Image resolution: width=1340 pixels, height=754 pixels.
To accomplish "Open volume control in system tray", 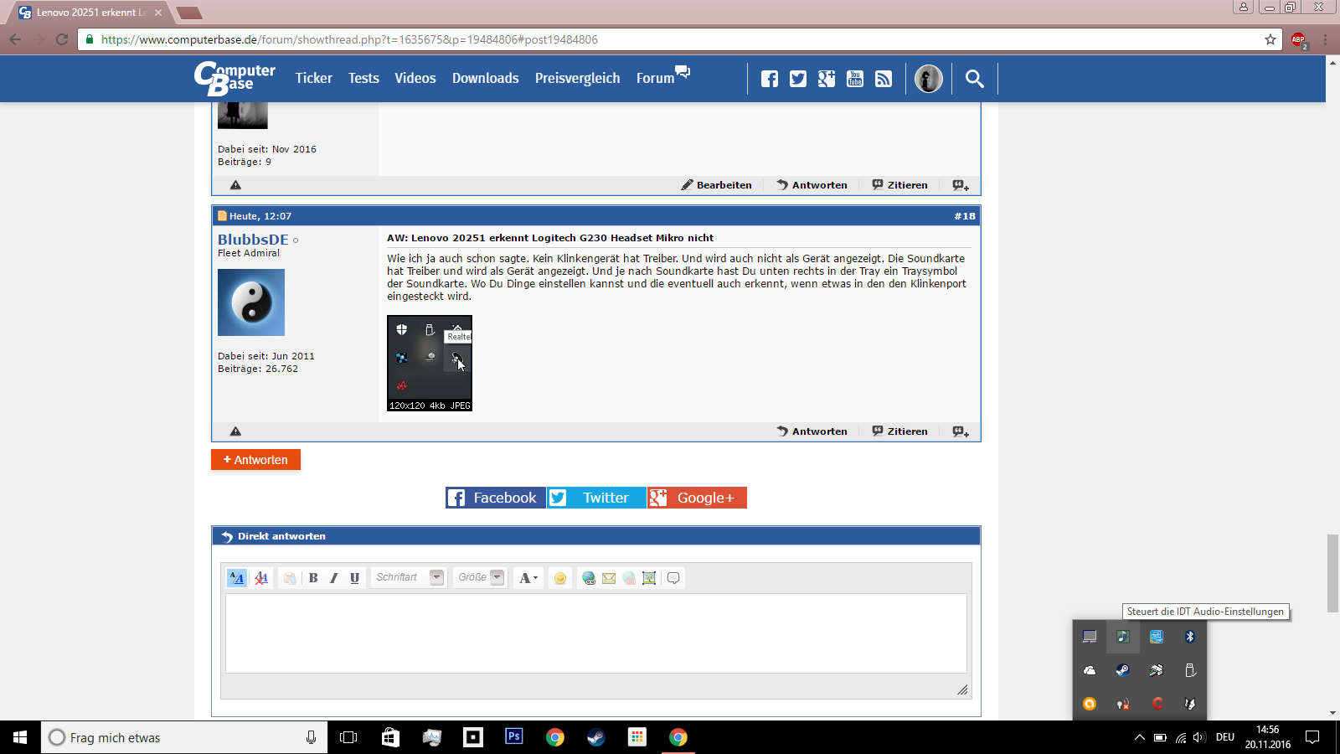I will click(1199, 737).
